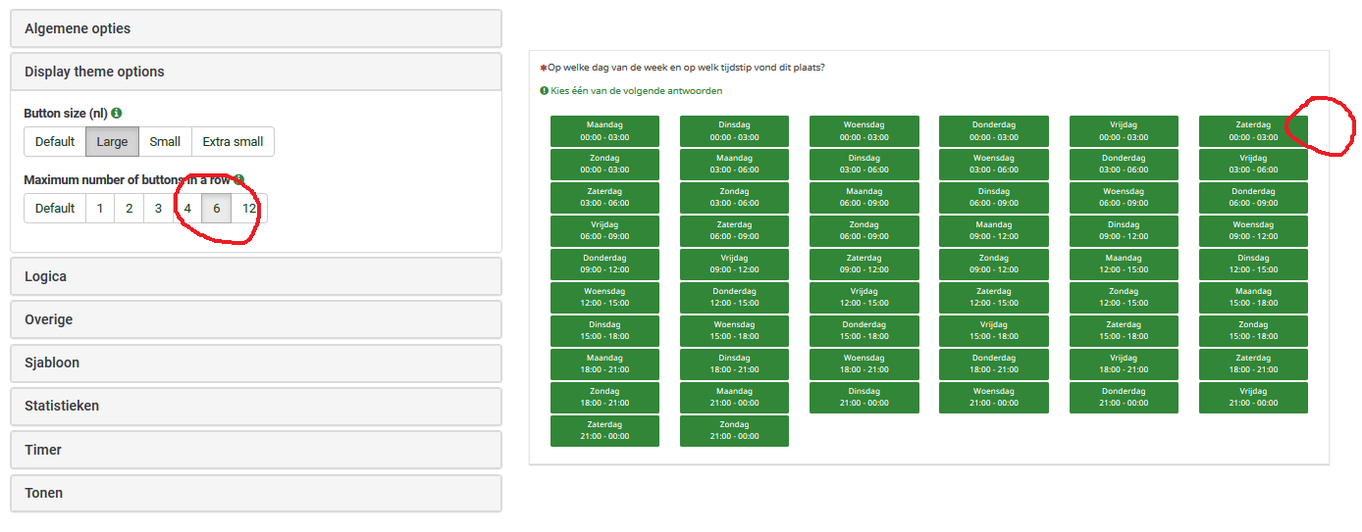Screen dimensions: 1362x532
Task: Select Donderdag 06:00 - 09:00 answer
Action: [x=1253, y=198]
